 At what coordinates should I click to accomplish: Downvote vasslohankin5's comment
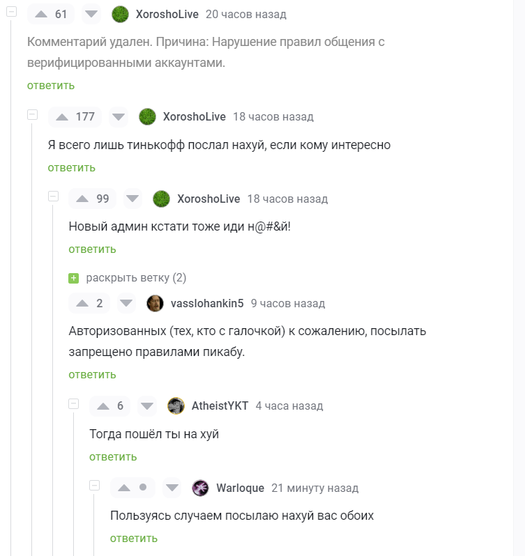point(126,303)
